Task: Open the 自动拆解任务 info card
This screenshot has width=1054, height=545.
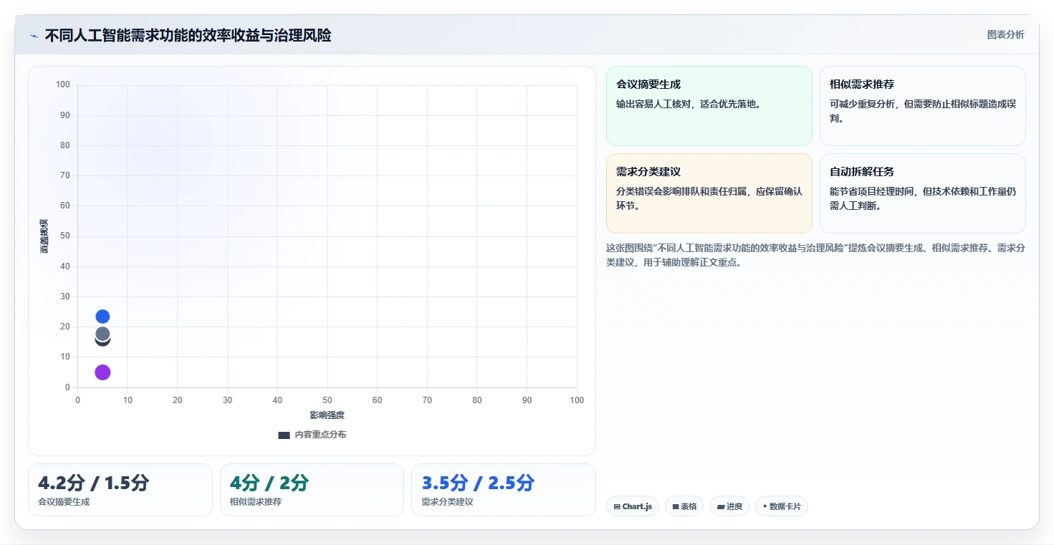Action: [922, 193]
